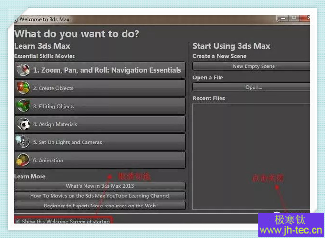This screenshot has width=325, height=238.
Task: Click the Open... file button
Action: tap(252, 87)
